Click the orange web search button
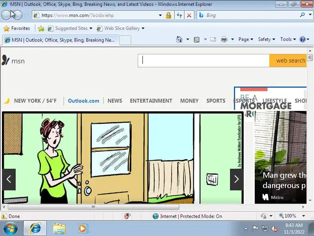The image size is (314, 236). coord(288,61)
